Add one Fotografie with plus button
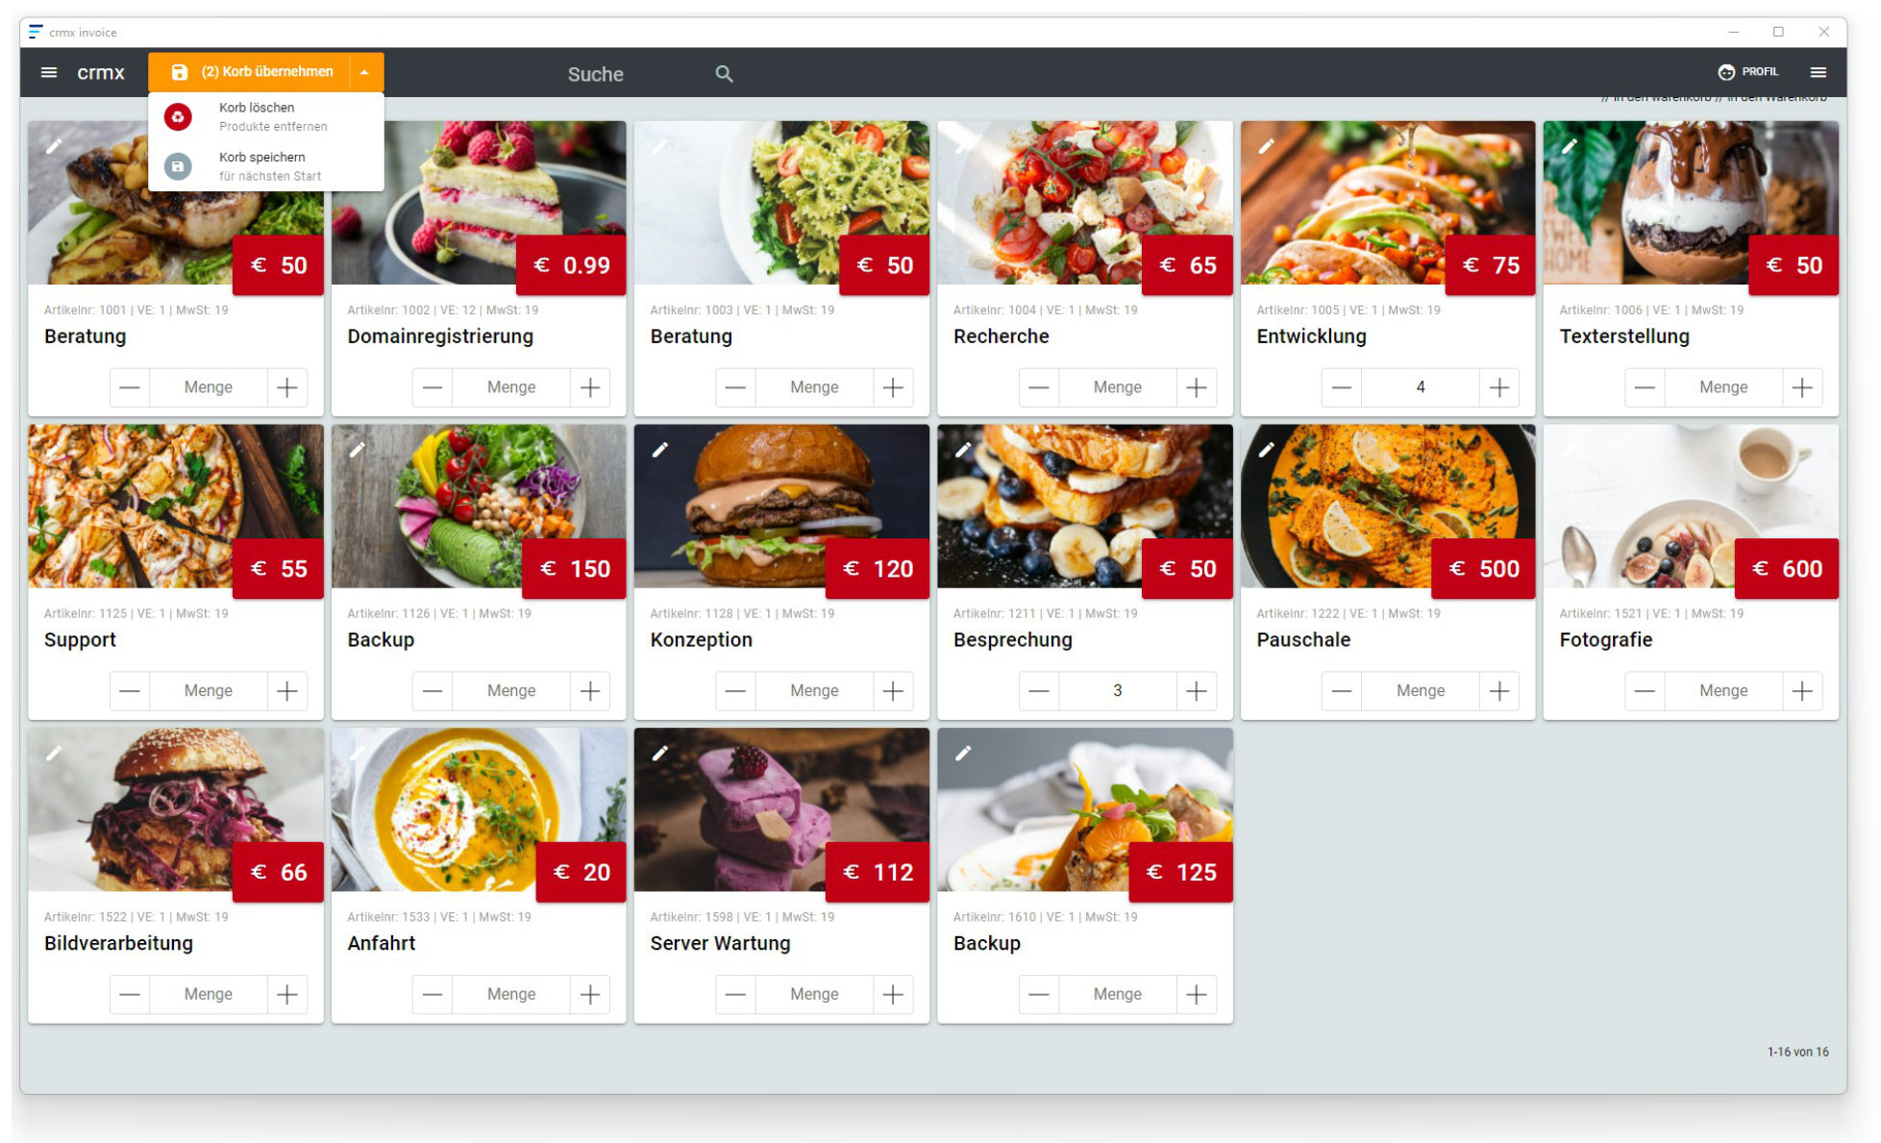The width and height of the screenshot is (1881, 1143). point(1801,690)
